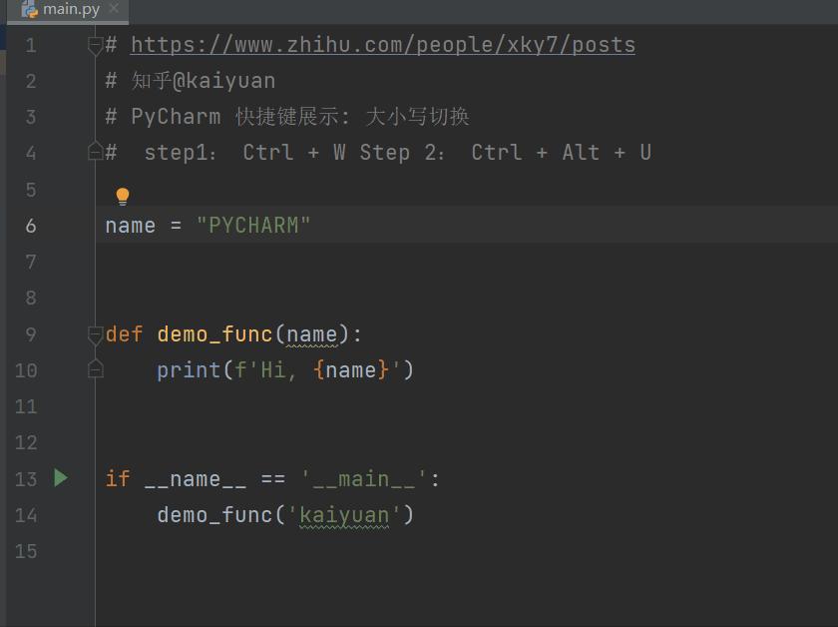Click the demo_func call on line 14
838x627 pixels.
[x=214, y=514]
